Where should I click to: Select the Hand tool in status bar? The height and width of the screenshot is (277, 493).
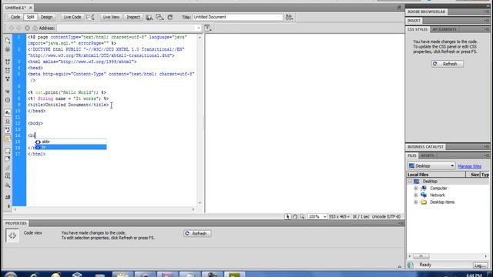tap(295, 217)
